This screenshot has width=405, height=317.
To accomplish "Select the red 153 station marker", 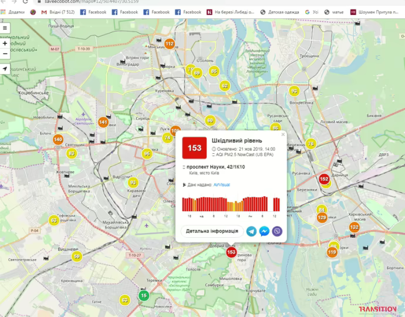I will (231, 252).
